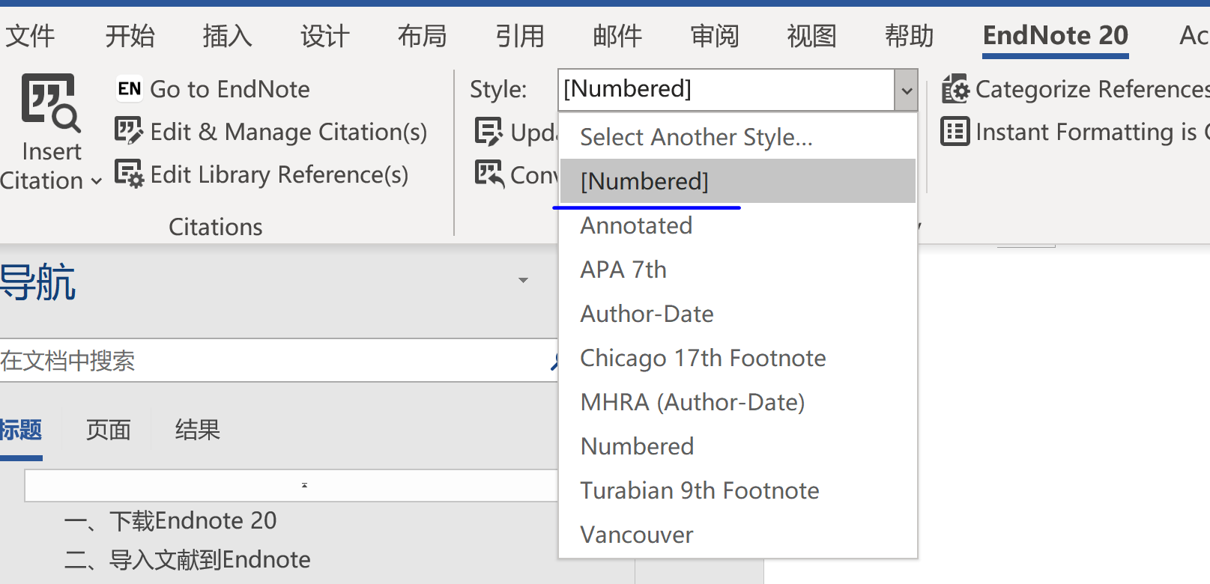This screenshot has height=584, width=1210.
Task: Click the Update Citations icon
Action: tap(489, 132)
